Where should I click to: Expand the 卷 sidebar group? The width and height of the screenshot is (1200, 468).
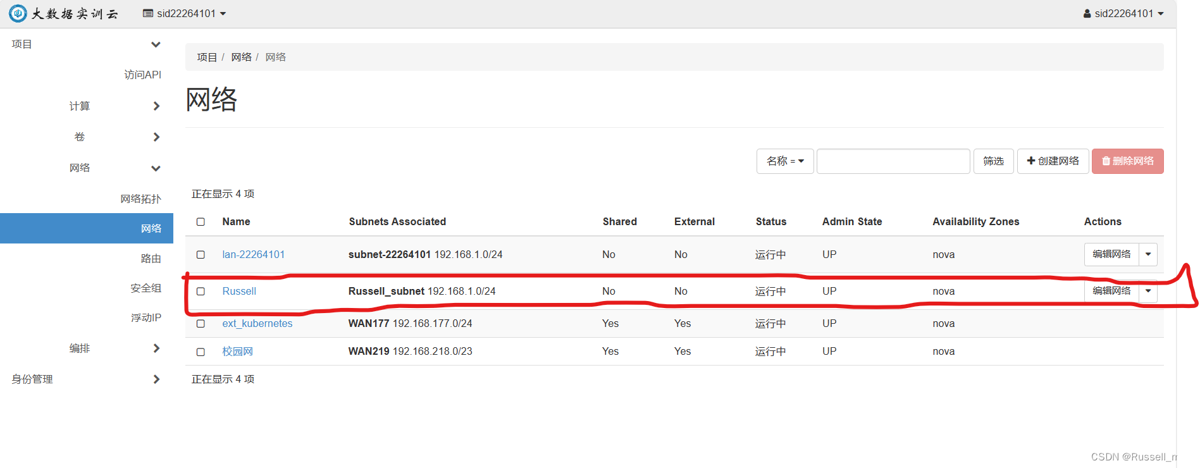click(117, 137)
